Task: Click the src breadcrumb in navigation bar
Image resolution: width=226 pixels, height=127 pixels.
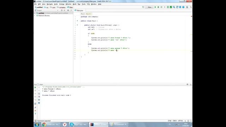Action: click(46, 7)
